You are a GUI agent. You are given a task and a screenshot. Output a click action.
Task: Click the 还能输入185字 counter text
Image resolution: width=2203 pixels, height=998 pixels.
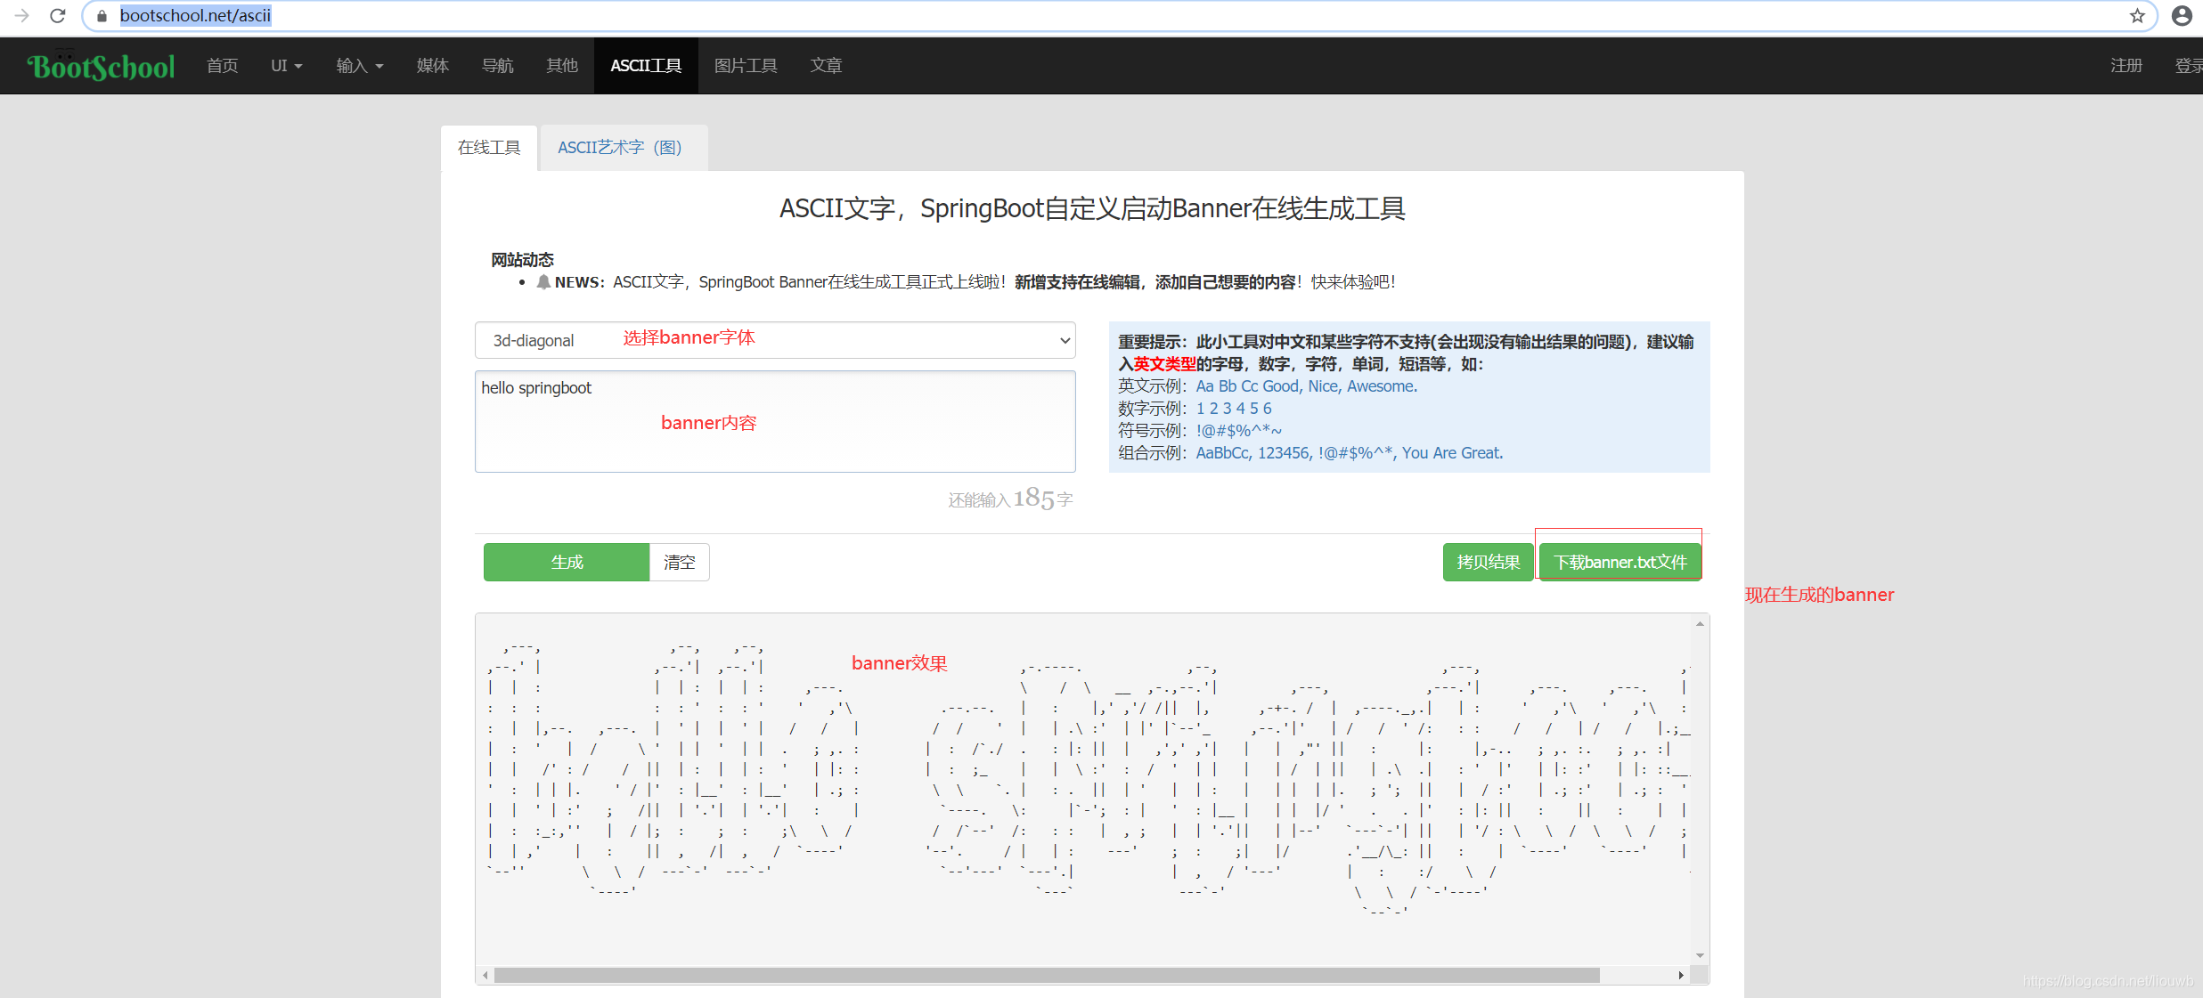pos(1010,499)
